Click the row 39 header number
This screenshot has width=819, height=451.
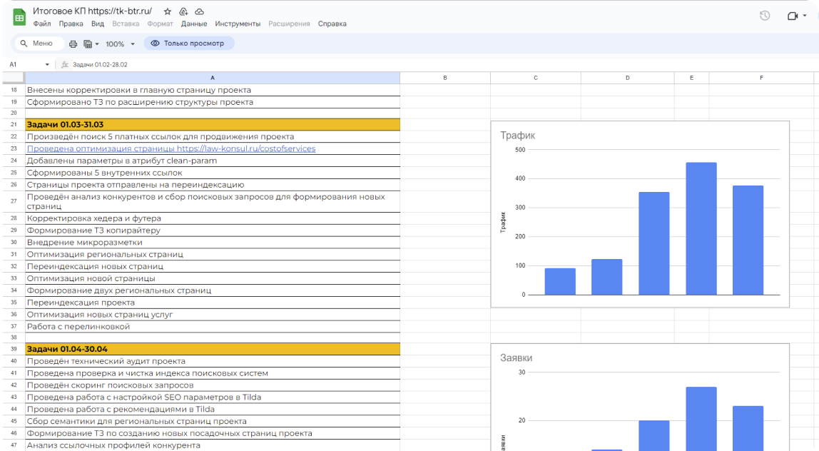[13, 349]
